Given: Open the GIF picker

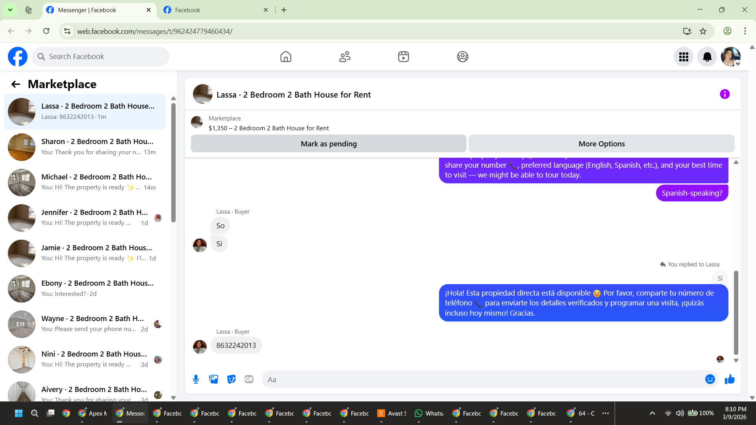Looking at the screenshot, I should click(249, 379).
